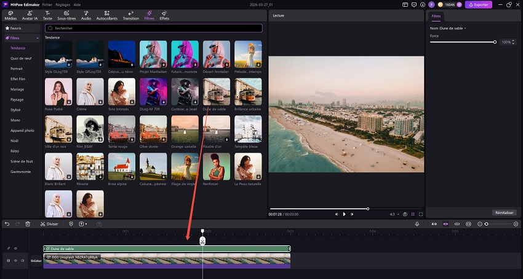This screenshot has width=523, height=279.
Task: Click the Réinitialiser button
Action: [x=503, y=212]
